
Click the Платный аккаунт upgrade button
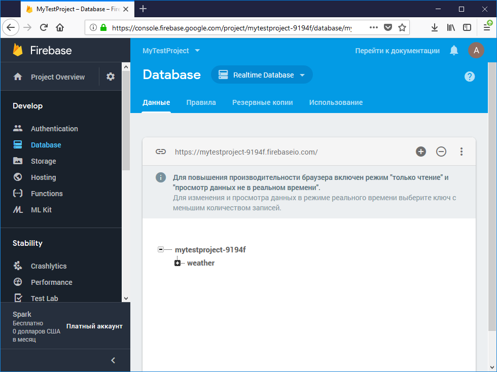(94, 326)
